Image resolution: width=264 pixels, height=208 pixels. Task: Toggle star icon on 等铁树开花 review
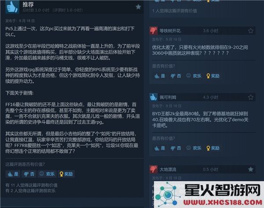250,31
